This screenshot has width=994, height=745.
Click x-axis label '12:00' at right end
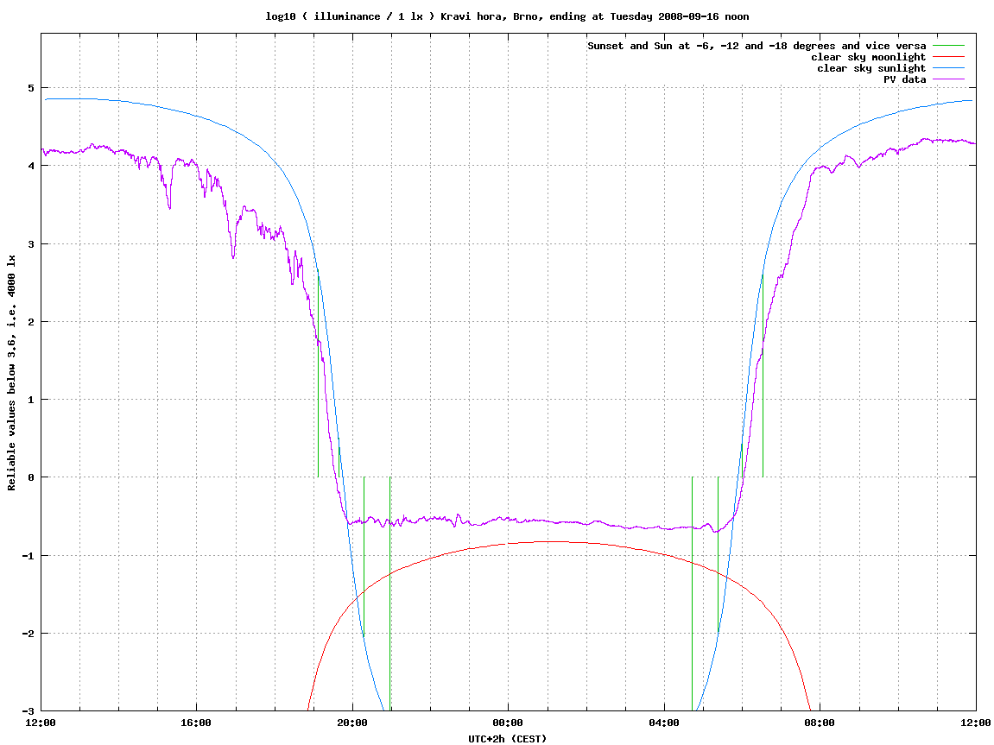click(x=976, y=723)
